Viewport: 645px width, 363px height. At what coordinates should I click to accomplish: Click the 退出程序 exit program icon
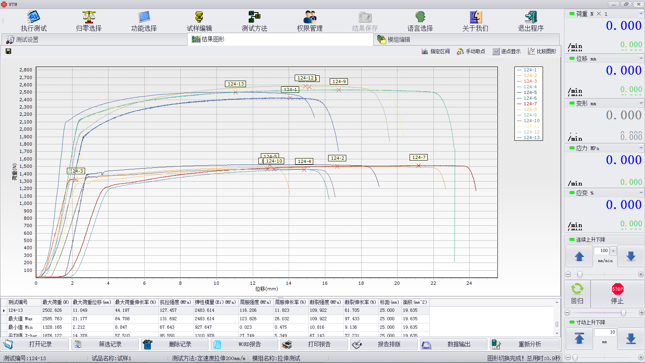point(531,17)
